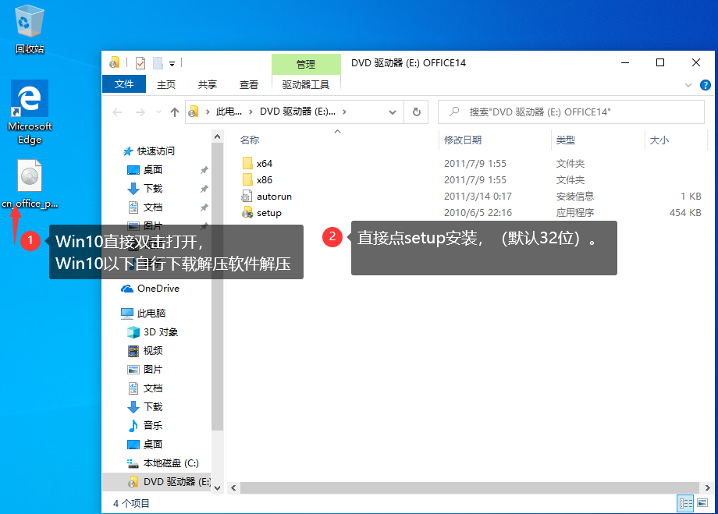
Task: Open pinned 下载 under quick access
Action: 144,189
